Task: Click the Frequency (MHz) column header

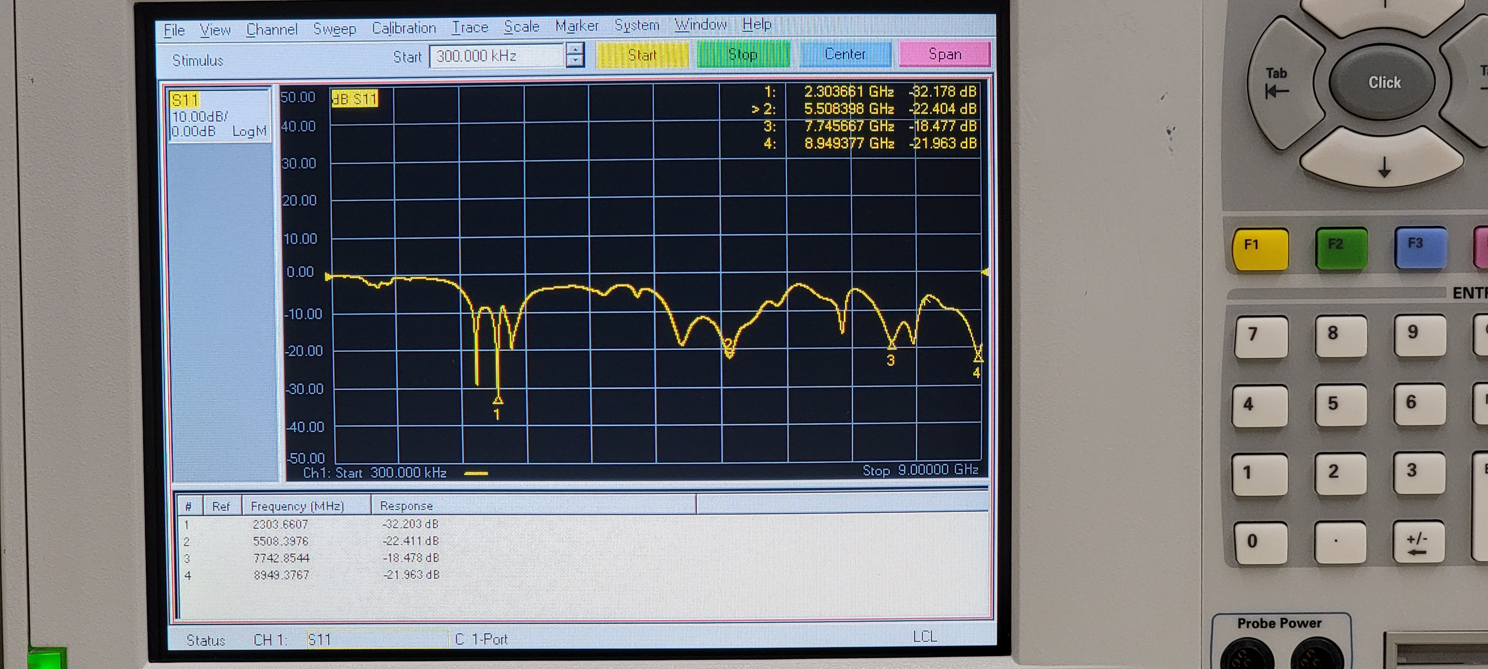Action: tap(297, 506)
